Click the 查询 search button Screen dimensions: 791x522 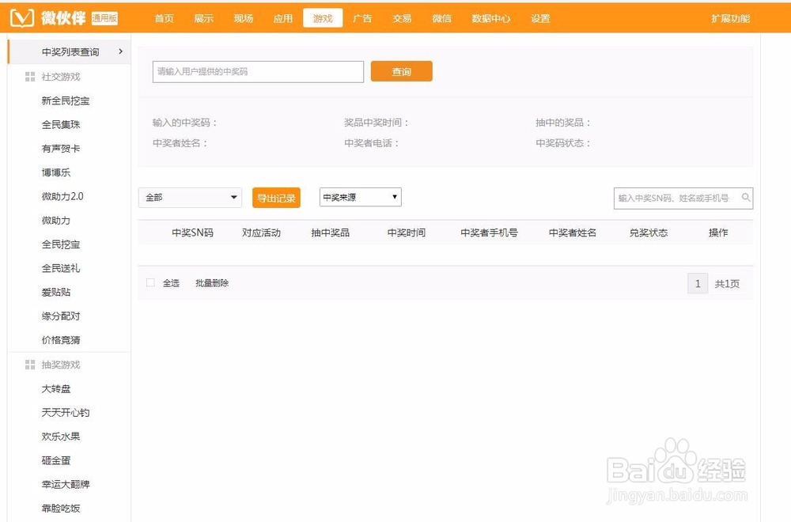401,71
